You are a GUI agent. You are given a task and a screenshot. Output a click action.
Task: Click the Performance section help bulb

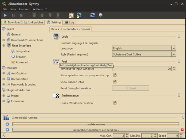[x=179, y=95]
